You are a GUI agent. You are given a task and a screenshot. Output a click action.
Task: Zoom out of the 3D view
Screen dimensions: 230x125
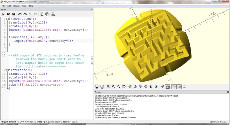[119, 87]
